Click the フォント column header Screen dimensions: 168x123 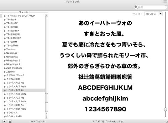24,12
